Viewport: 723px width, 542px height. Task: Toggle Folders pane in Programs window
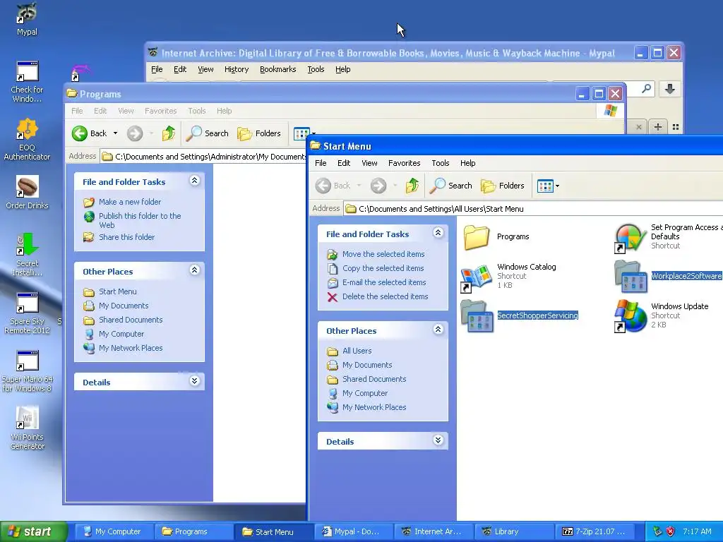(259, 133)
